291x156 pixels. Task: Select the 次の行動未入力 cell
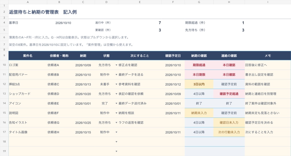coord(229,132)
